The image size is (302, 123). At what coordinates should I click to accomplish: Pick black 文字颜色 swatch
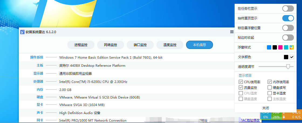[286, 57]
